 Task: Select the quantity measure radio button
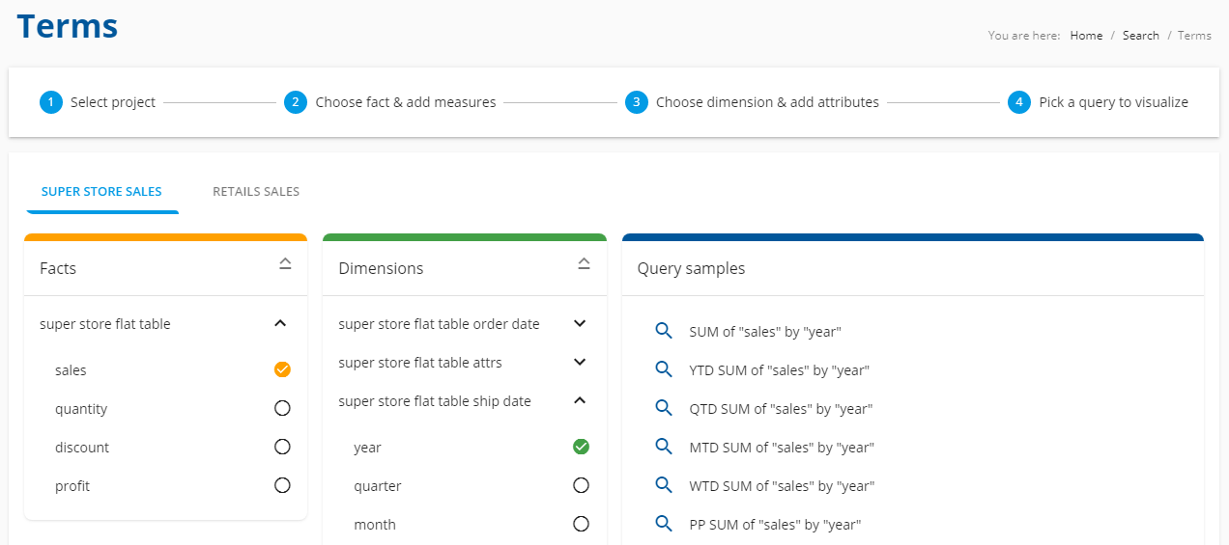click(x=282, y=408)
